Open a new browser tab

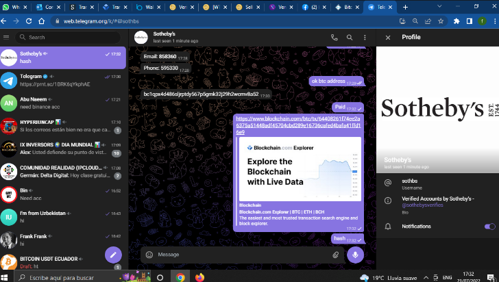click(405, 7)
